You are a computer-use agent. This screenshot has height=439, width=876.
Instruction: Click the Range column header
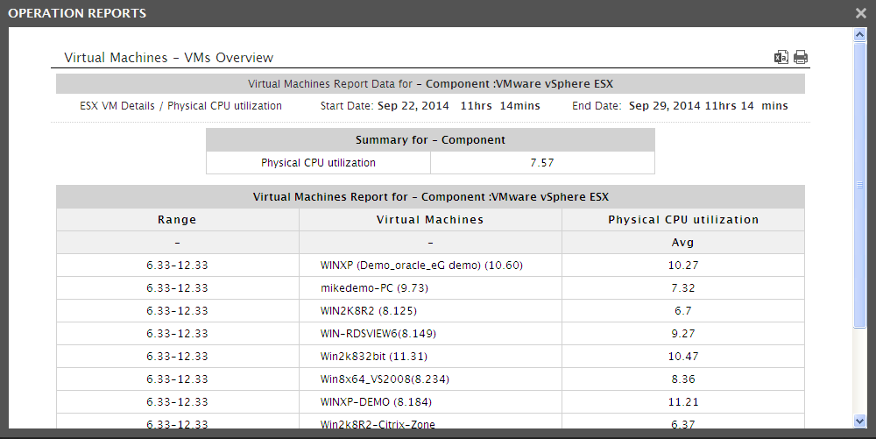click(177, 219)
